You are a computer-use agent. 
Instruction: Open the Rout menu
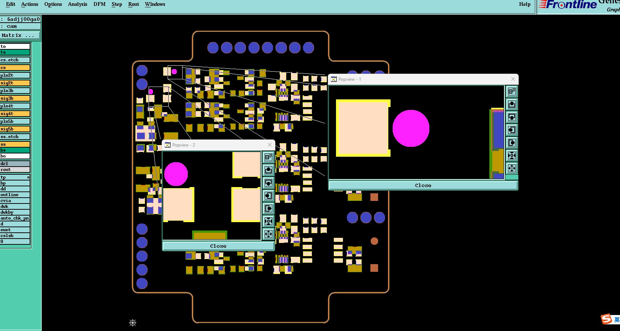(134, 4)
